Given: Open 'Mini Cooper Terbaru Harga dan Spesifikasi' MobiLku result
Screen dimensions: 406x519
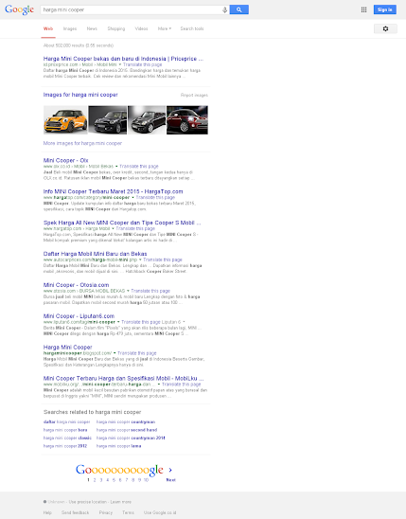Looking at the screenshot, I should pos(123,378).
